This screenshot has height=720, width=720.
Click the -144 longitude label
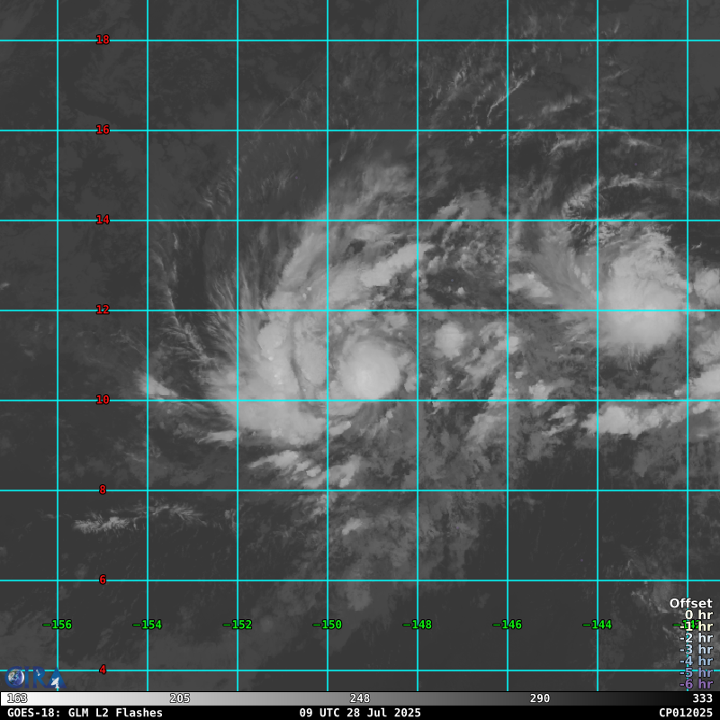pos(598,625)
